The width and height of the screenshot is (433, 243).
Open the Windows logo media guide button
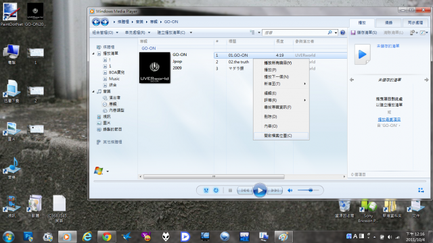pyautogui.click(x=99, y=171)
